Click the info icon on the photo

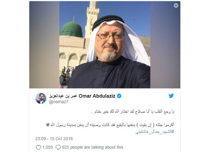click(176, 5)
